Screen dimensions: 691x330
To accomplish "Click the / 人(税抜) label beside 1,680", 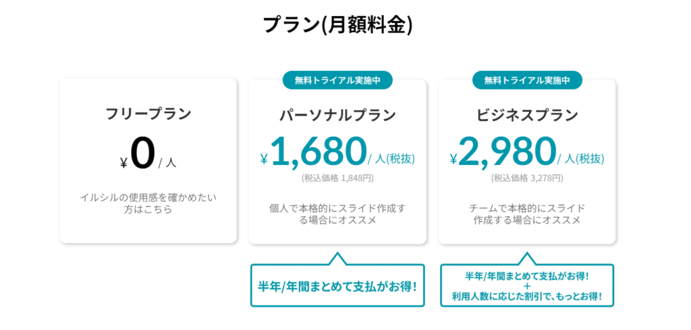I will pos(391,160).
